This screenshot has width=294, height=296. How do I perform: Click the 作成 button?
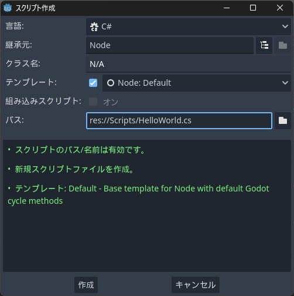86,285
